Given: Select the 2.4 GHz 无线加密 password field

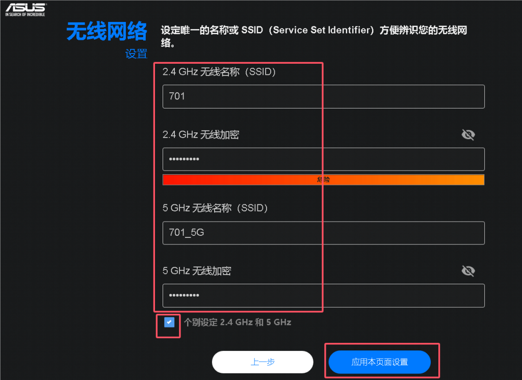Looking at the screenshot, I should [323, 159].
